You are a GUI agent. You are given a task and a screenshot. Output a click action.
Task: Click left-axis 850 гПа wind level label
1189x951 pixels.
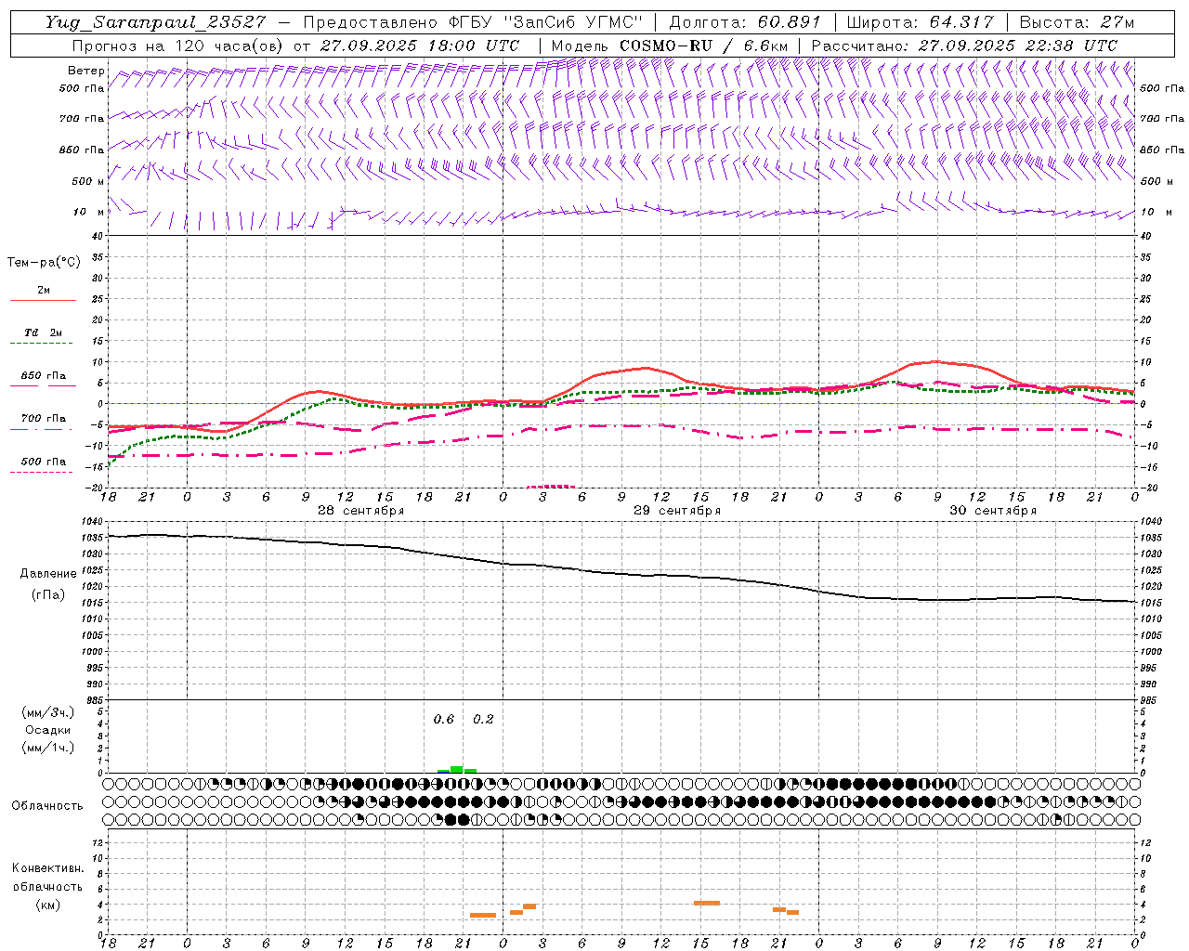(x=82, y=150)
